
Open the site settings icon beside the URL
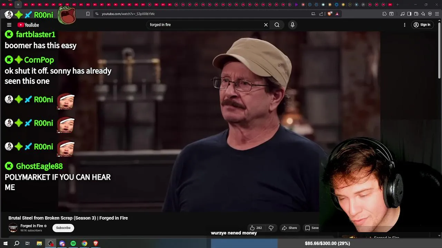tap(97, 14)
